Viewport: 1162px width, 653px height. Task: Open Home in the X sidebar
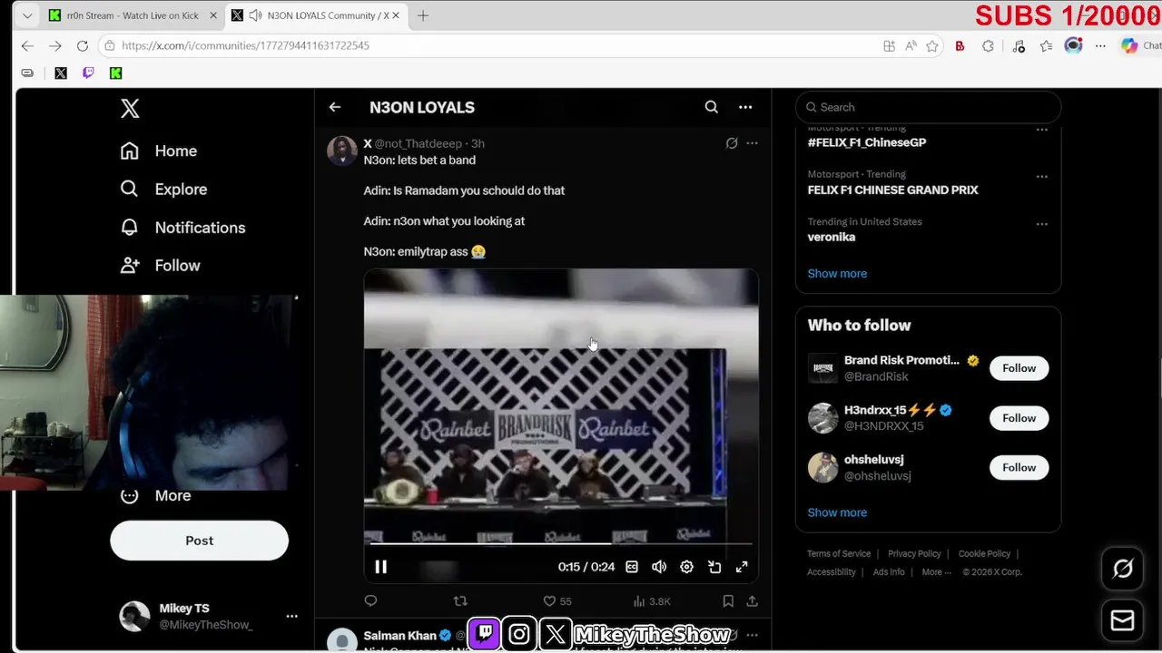pyautogui.click(x=159, y=151)
